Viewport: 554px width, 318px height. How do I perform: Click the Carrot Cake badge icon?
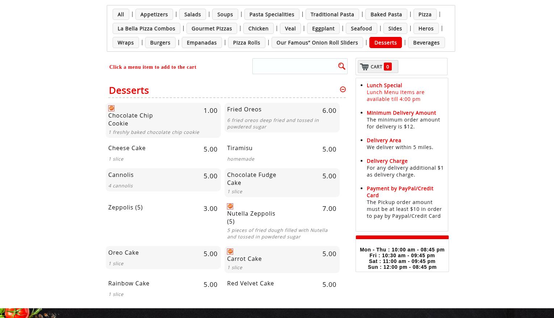pyautogui.click(x=230, y=251)
